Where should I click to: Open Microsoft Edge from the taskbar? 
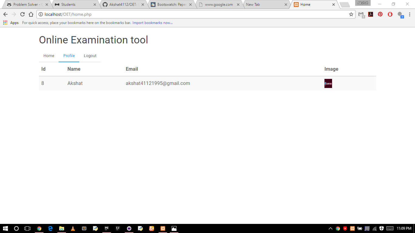coord(50,228)
